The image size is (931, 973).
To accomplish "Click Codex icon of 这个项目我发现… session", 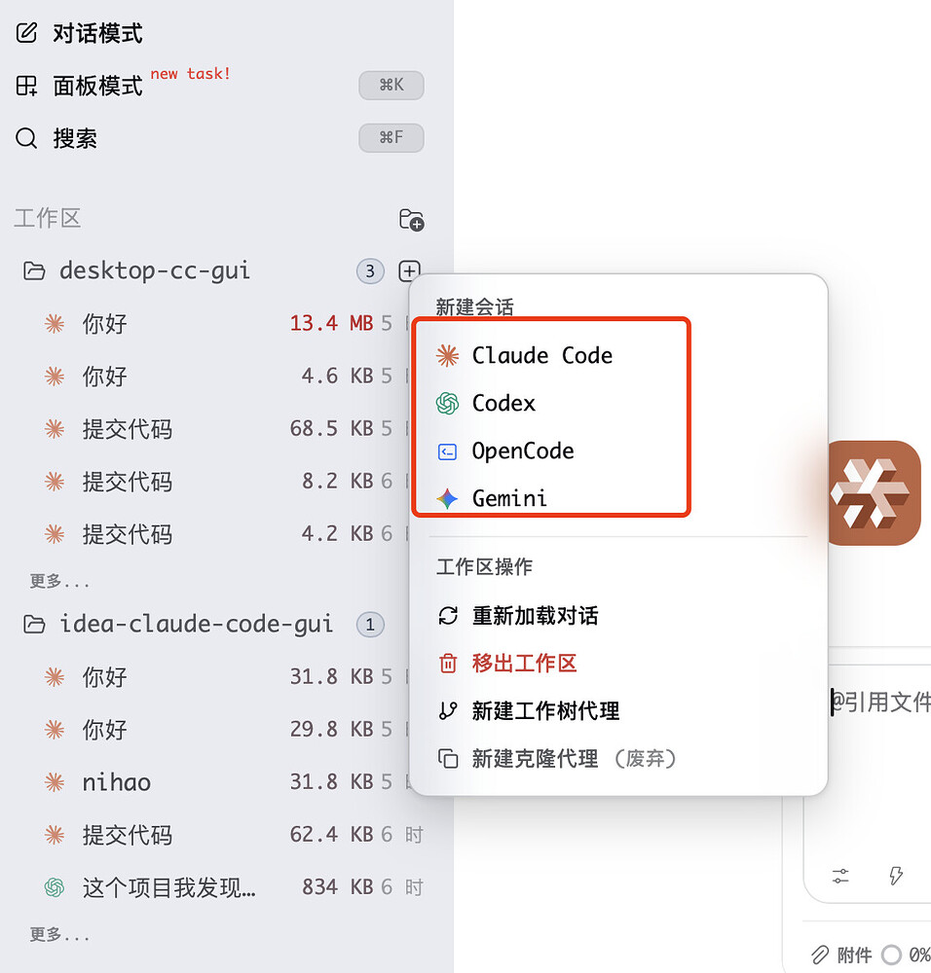I will [x=55, y=887].
